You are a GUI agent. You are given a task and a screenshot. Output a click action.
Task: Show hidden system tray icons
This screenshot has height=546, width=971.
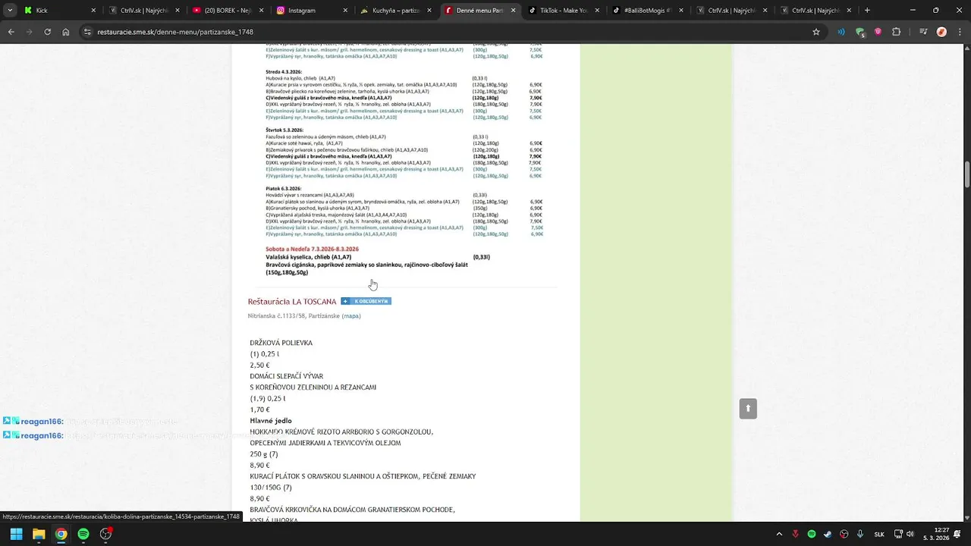[x=780, y=534]
